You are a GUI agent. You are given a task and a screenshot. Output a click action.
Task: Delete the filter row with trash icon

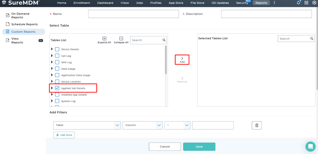pos(257,125)
